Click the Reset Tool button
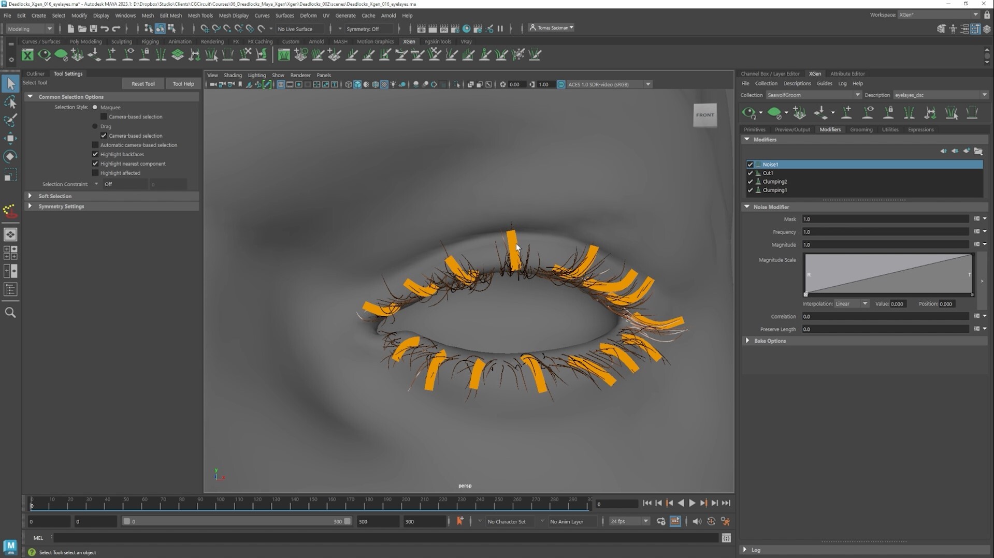This screenshot has height=558, width=994. tap(143, 84)
